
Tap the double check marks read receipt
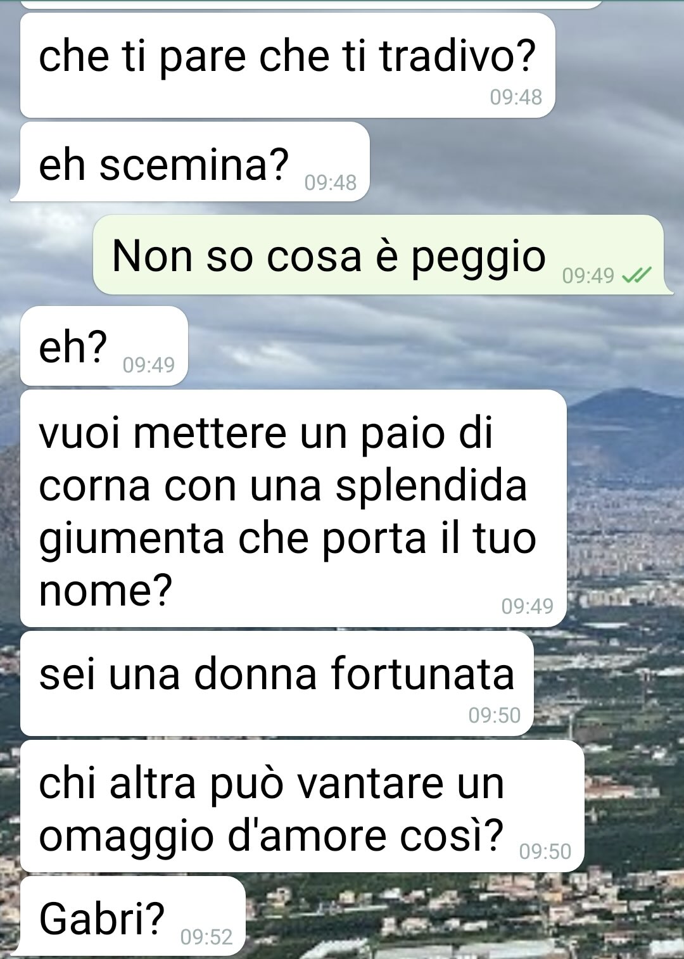click(636, 276)
